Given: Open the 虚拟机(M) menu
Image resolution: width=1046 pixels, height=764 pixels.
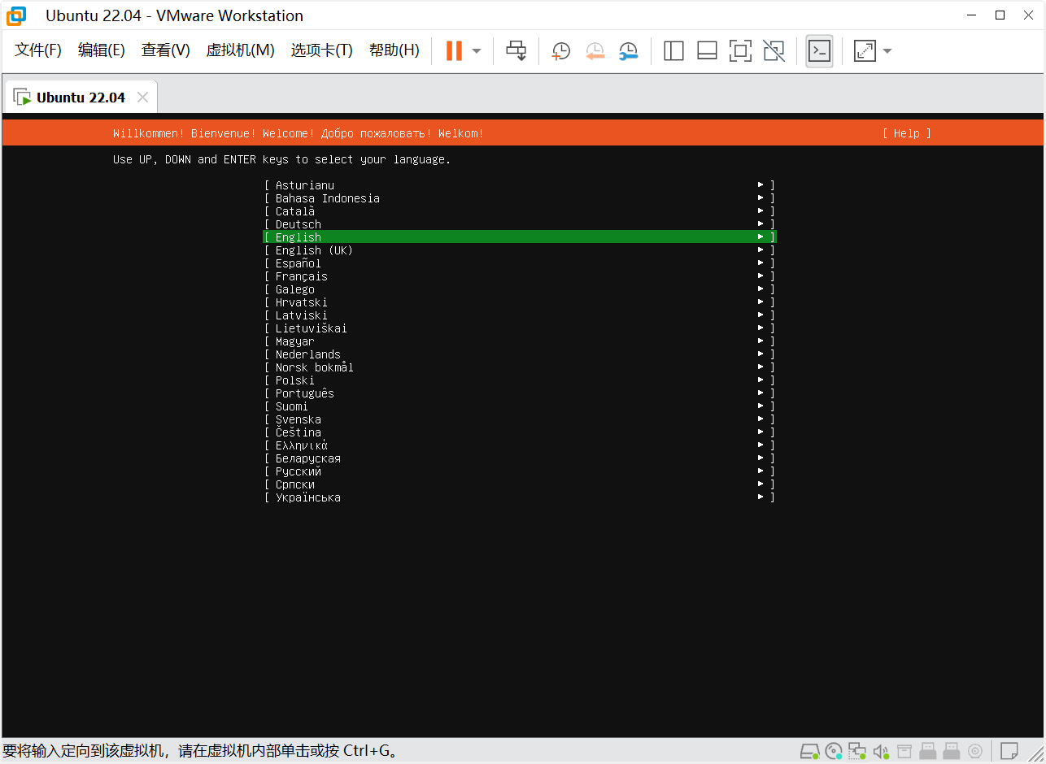Looking at the screenshot, I should pos(241,50).
